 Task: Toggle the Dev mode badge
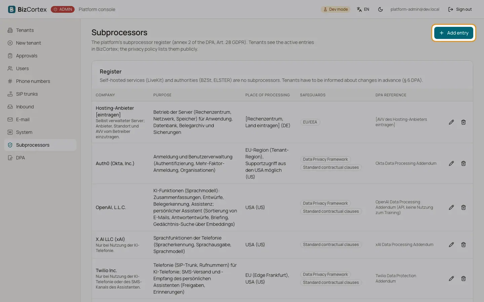335,9
